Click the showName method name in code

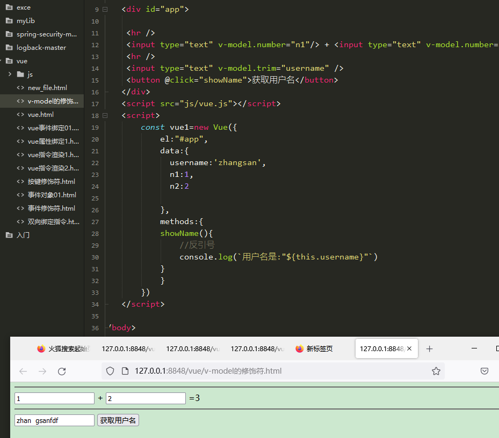[x=179, y=233]
